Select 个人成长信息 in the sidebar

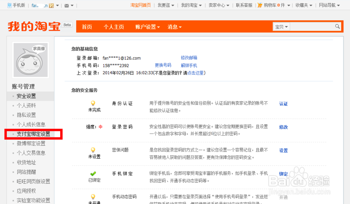[x=31, y=124]
